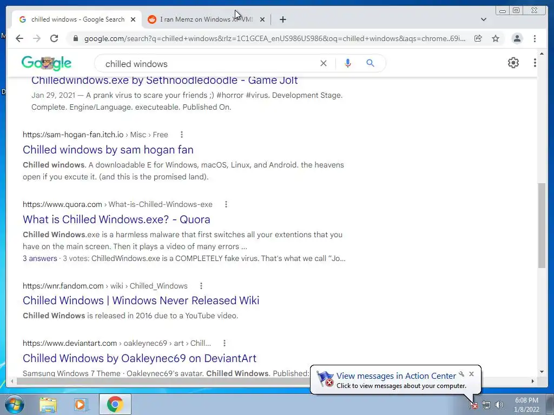The image size is (554, 415).
Task: Open balloon settings wrench icon
Action: [461, 374]
